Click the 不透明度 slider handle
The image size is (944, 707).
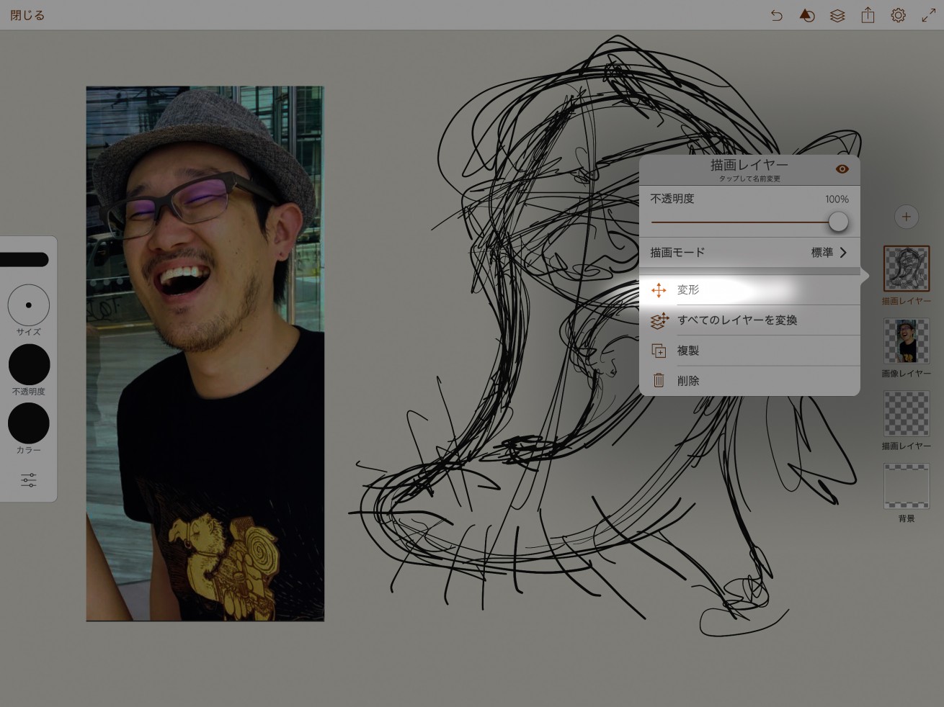click(838, 222)
